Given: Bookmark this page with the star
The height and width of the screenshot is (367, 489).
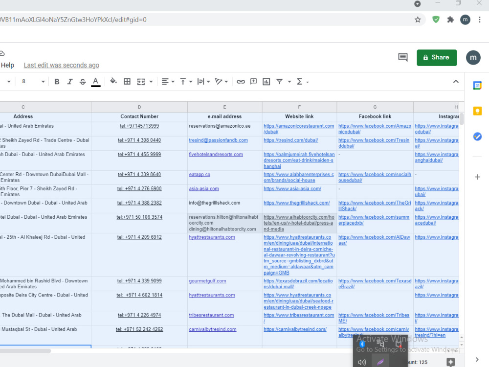Looking at the screenshot, I should [x=418, y=20].
